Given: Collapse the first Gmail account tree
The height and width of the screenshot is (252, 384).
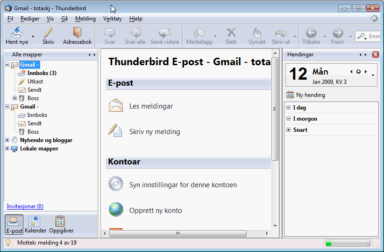Looking at the screenshot, I should [7, 65].
